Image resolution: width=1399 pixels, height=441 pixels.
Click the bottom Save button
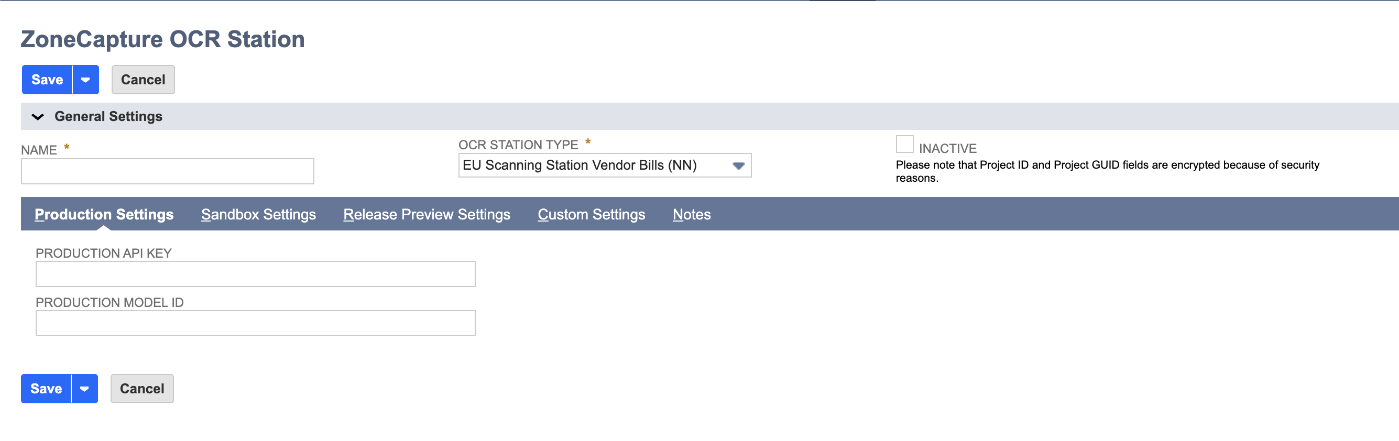tap(46, 389)
